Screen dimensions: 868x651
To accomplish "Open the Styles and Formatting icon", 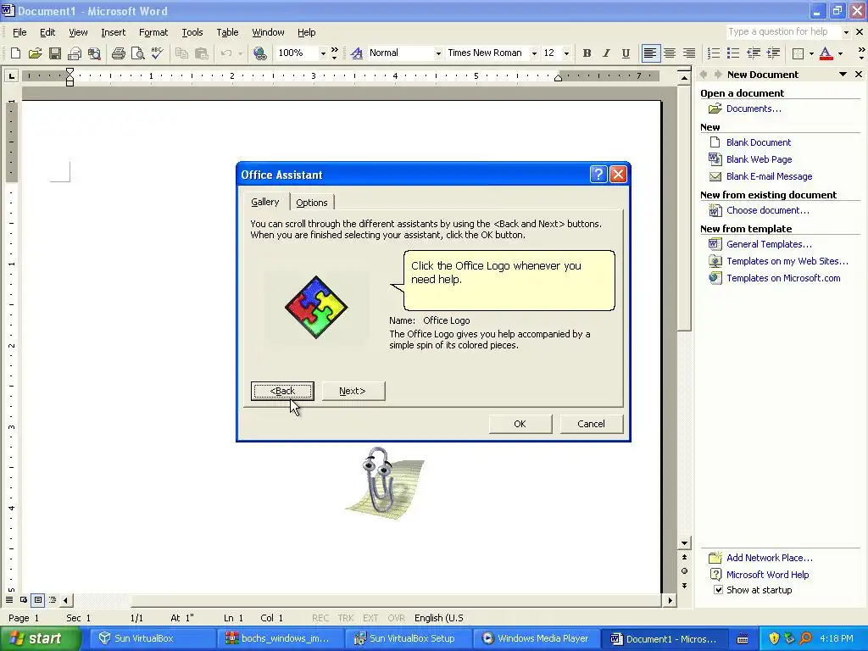I will pyautogui.click(x=357, y=53).
